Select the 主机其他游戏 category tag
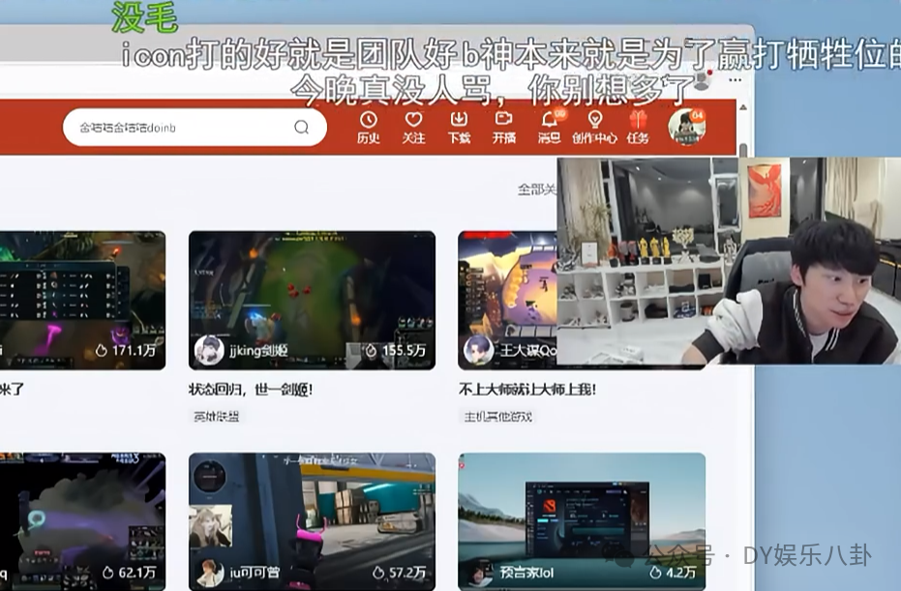 [x=497, y=416]
